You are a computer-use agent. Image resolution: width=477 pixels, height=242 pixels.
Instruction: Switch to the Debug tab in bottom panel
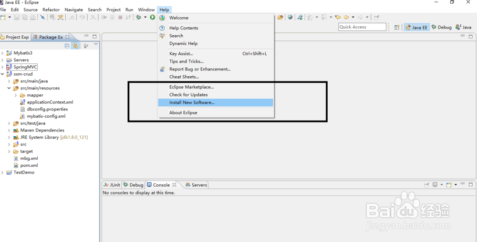click(x=133, y=185)
